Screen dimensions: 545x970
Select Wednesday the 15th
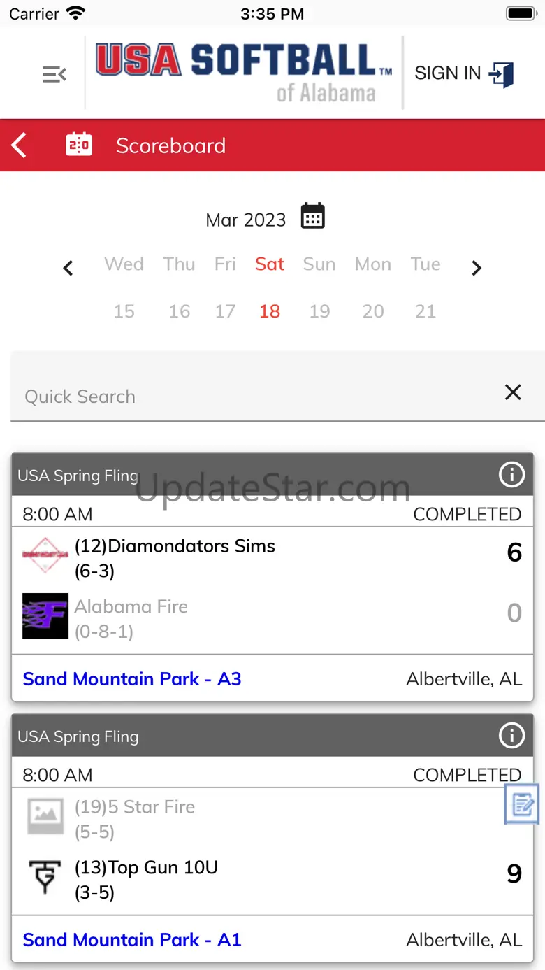click(124, 311)
